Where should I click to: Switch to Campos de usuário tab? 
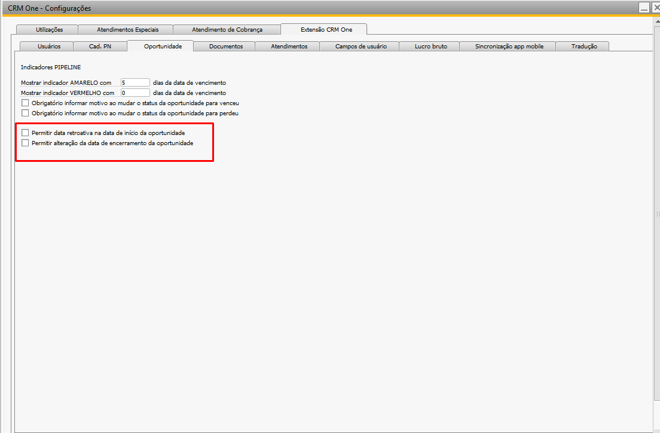pos(359,46)
